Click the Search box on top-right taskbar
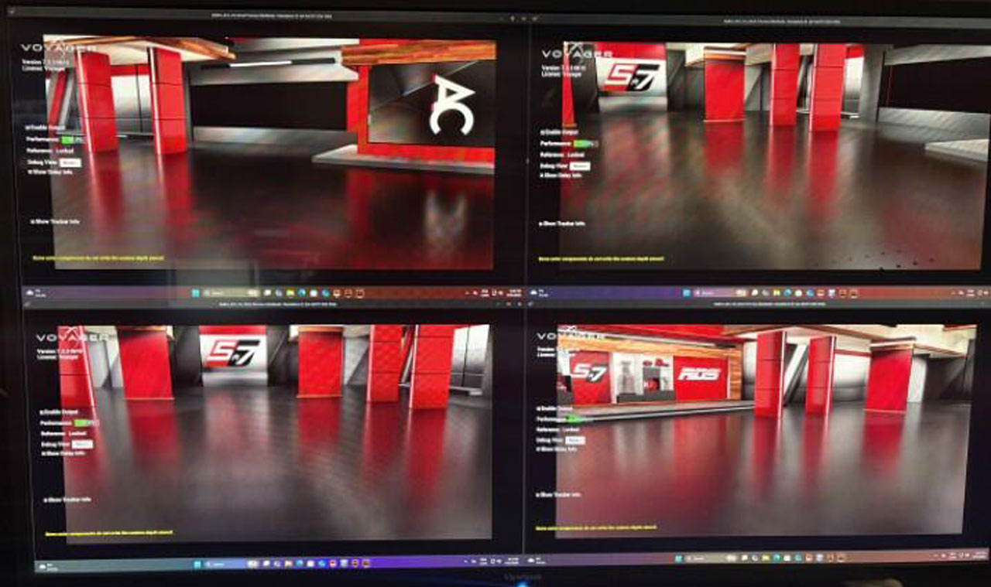This screenshot has width=991, height=587. 719,292
